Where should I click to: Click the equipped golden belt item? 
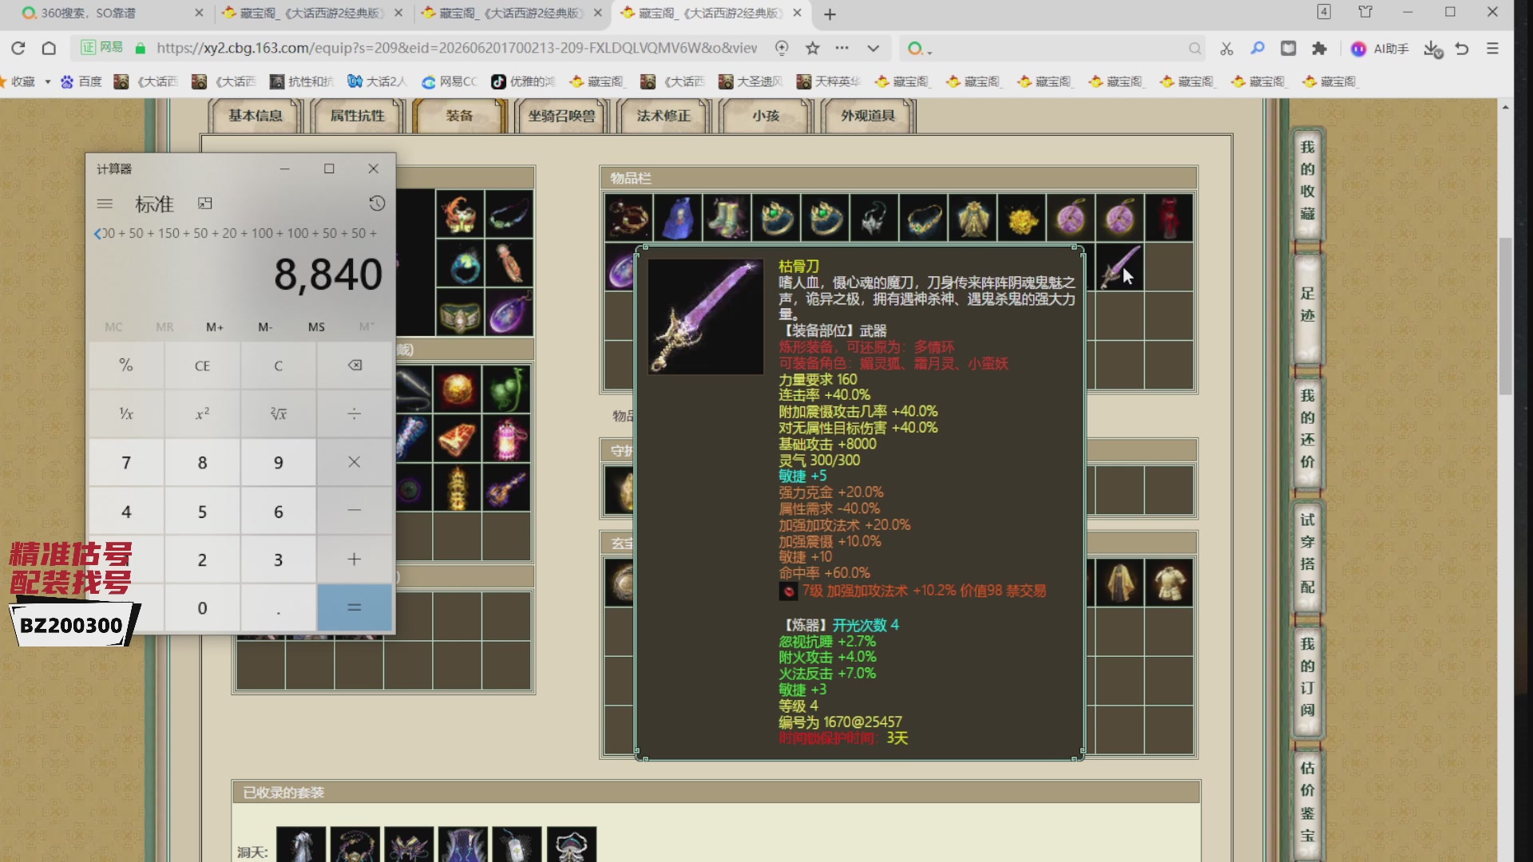[x=460, y=312]
